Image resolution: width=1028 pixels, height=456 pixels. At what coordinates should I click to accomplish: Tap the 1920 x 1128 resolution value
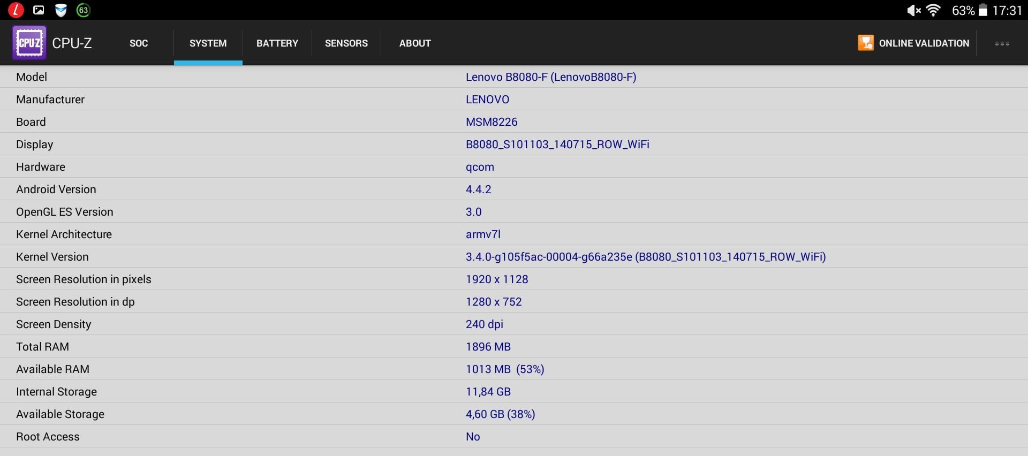pyautogui.click(x=497, y=279)
